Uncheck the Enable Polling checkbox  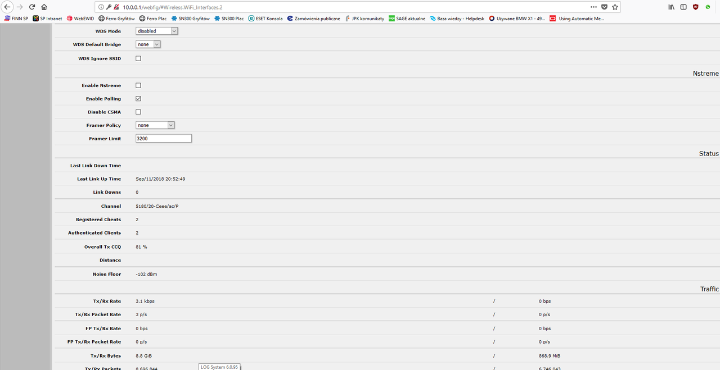click(x=138, y=99)
